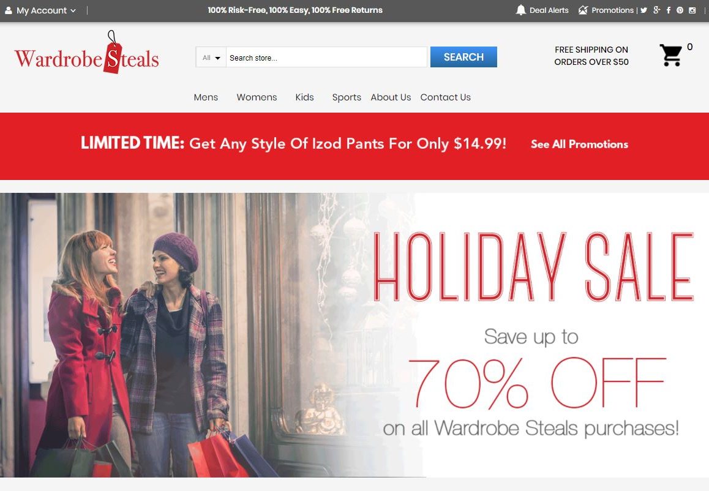
Task: Open the Contact Us page
Action: pos(445,97)
